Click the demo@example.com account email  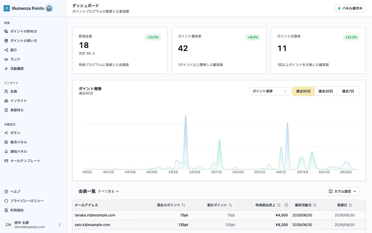point(30,227)
